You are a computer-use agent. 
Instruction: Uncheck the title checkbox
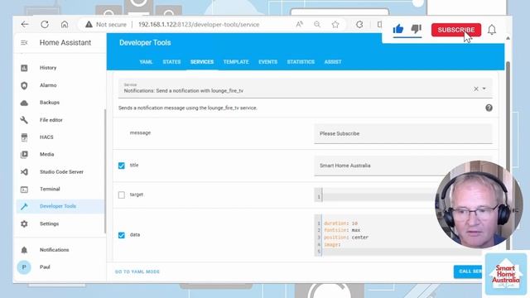[x=122, y=166]
